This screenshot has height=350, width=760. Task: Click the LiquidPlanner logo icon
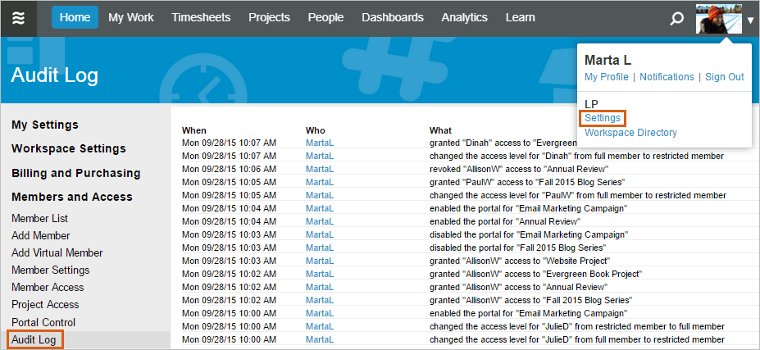[x=18, y=18]
